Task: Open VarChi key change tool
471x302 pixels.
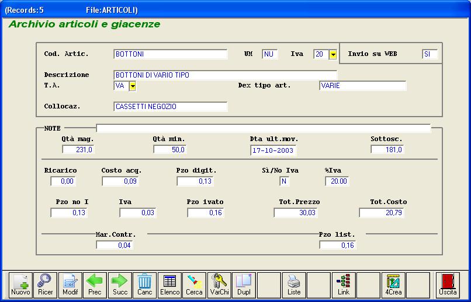Action: tap(219, 285)
